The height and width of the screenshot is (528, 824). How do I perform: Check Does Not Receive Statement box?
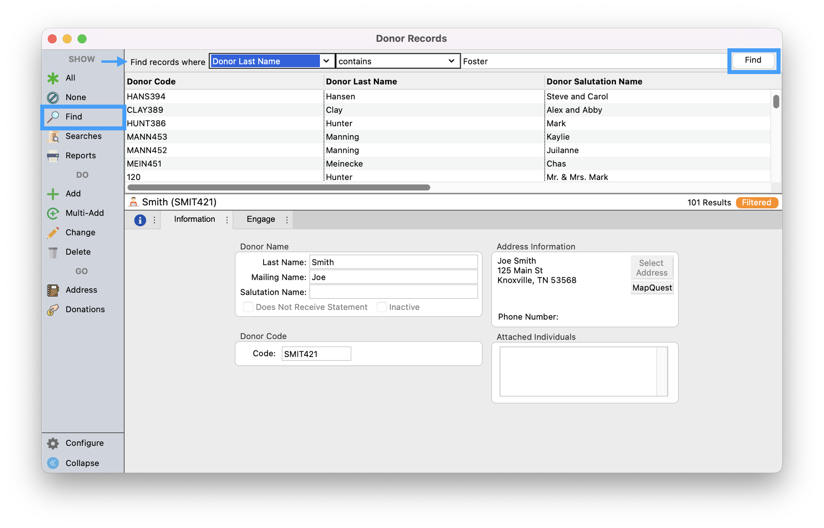248,307
